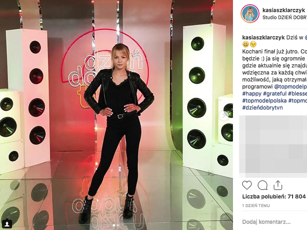Click the main photo of the woman
The width and height of the screenshot is (307, 230).
tap(116, 115)
